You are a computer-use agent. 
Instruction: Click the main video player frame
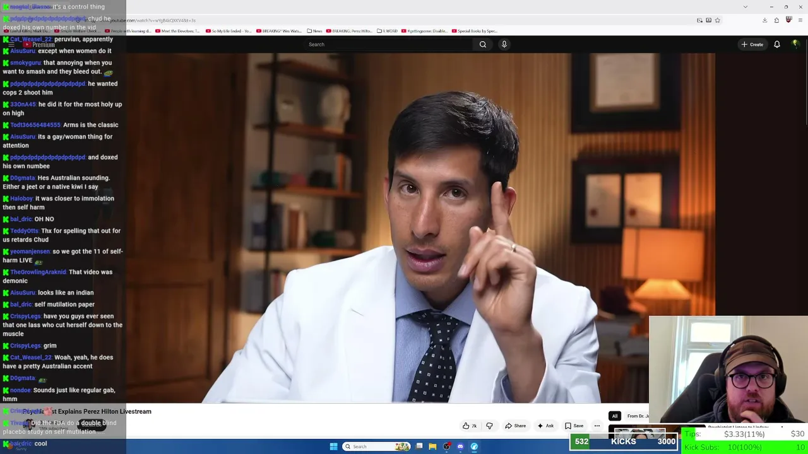point(420,228)
